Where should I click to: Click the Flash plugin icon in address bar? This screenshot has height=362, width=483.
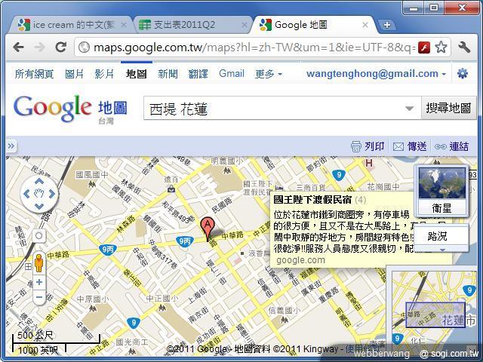424,48
